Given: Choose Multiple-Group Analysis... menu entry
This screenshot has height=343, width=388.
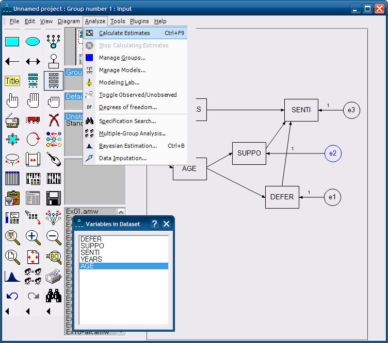Looking at the screenshot, I should (x=135, y=133).
